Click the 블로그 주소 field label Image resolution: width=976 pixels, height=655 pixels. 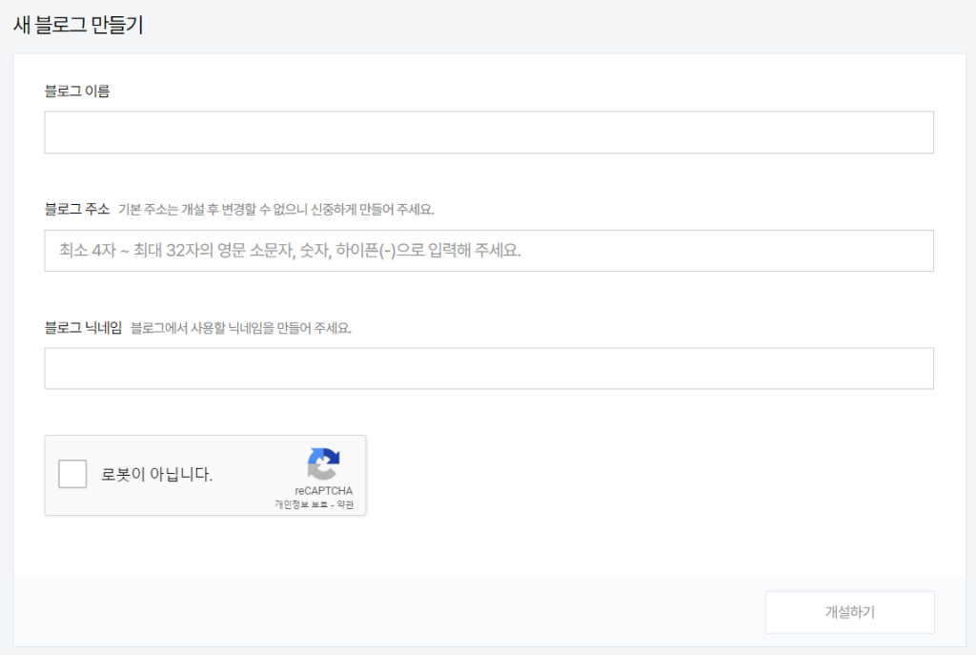click(79, 207)
